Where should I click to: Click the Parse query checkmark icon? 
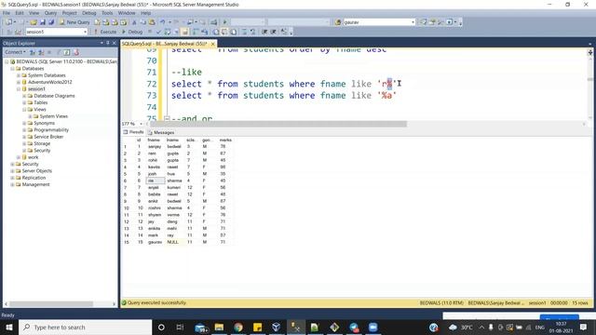click(158, 32)
